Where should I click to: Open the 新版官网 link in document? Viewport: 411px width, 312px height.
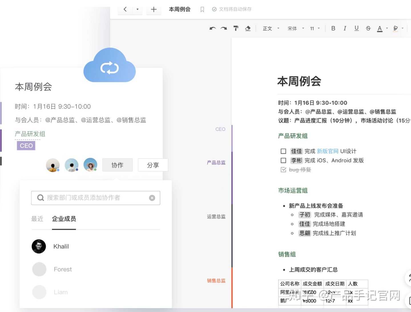(x=327, y=151)
